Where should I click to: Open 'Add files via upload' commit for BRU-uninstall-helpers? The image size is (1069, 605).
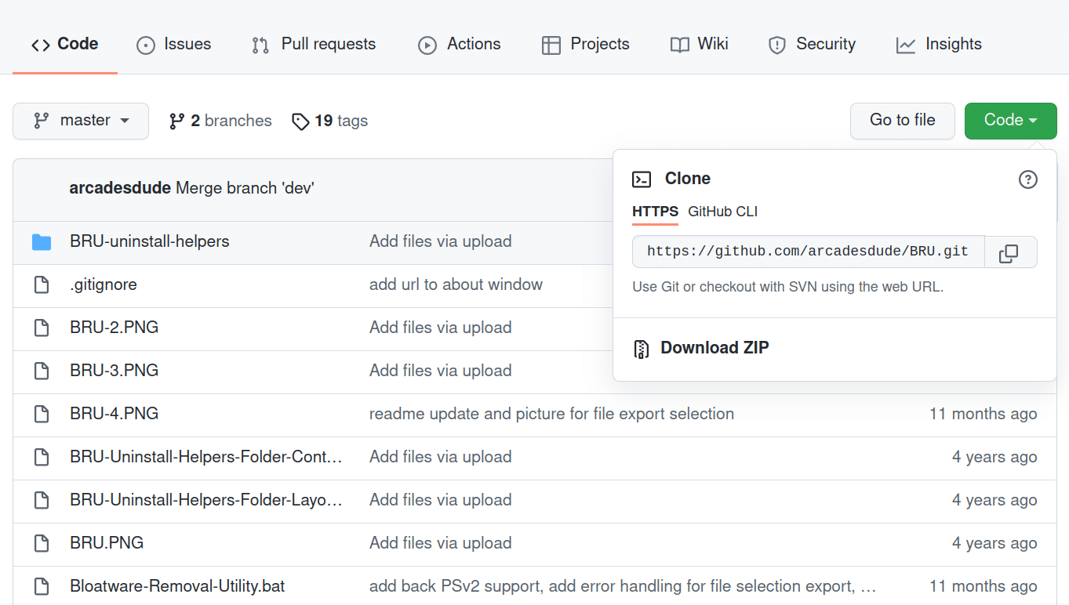[440, 241]
